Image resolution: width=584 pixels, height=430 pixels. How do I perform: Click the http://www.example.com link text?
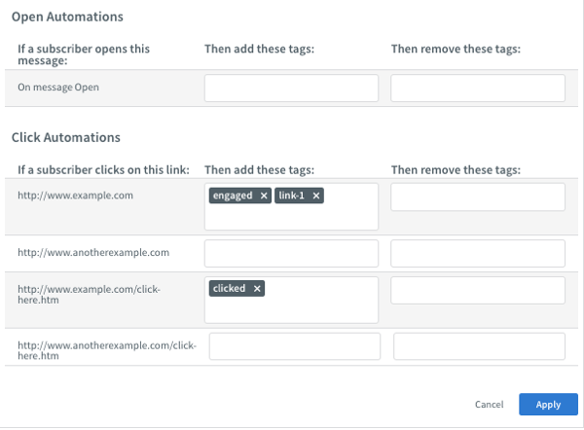point(61,196)
